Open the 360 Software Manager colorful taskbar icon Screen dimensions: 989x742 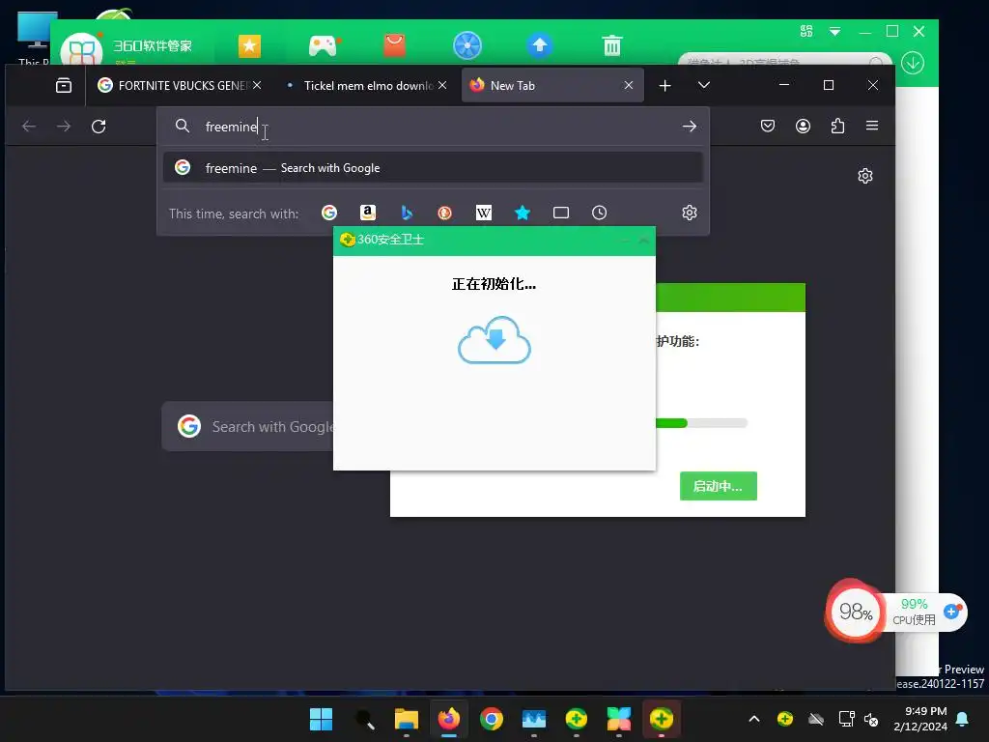pyautogui.click(x=619, y=719)
